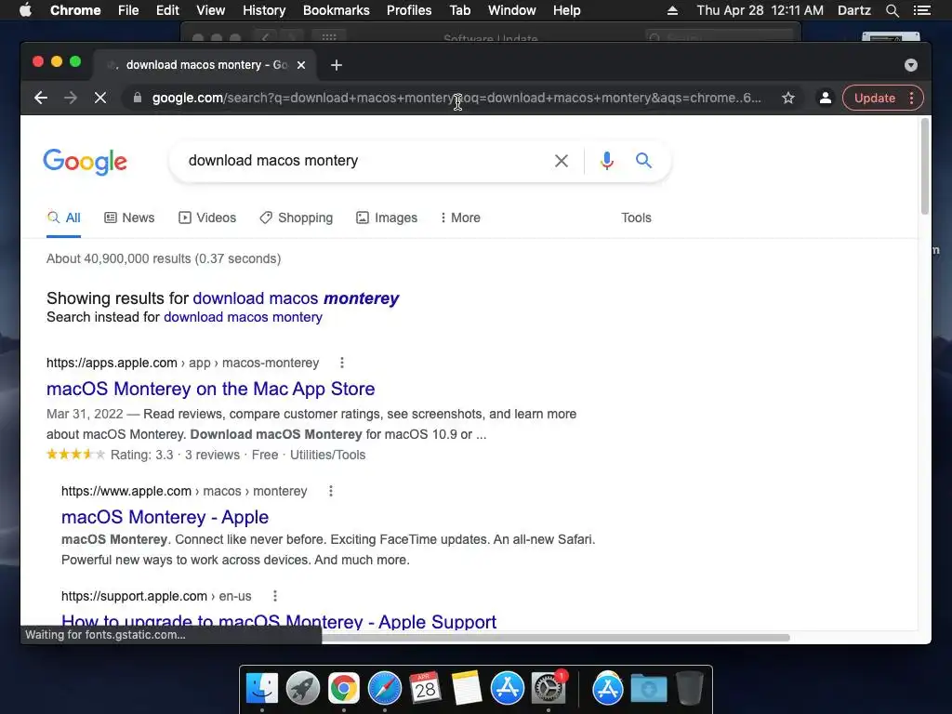Open the File menu
Viewport: 952px width, 714px height.
pyautogui.click(x=128, y=10)
